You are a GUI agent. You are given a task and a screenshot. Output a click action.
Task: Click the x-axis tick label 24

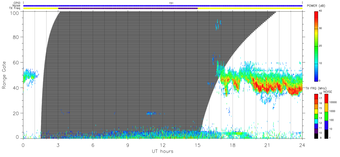(302, 145)
